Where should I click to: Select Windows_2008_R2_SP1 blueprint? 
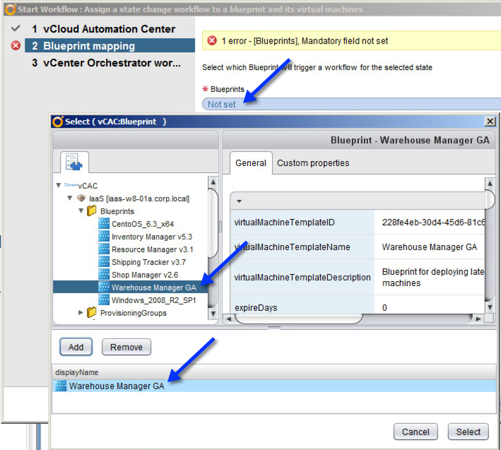coord(153,300)
